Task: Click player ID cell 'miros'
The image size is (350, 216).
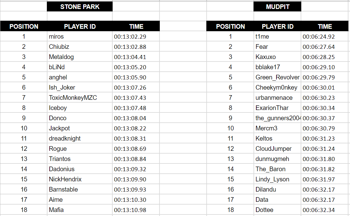Action: click(80, 36)
